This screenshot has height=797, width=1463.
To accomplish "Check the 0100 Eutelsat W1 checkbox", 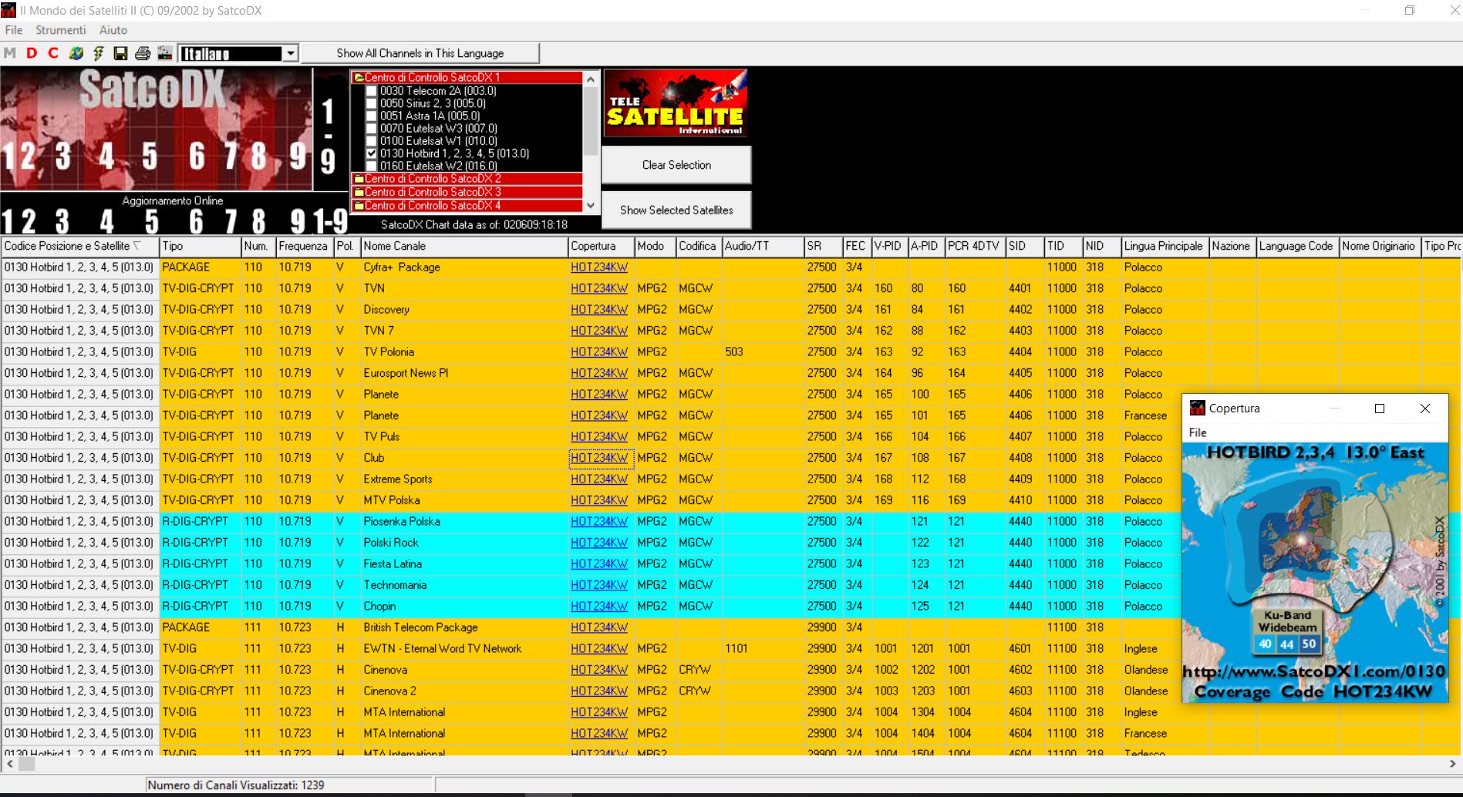I will coord(372,141).
